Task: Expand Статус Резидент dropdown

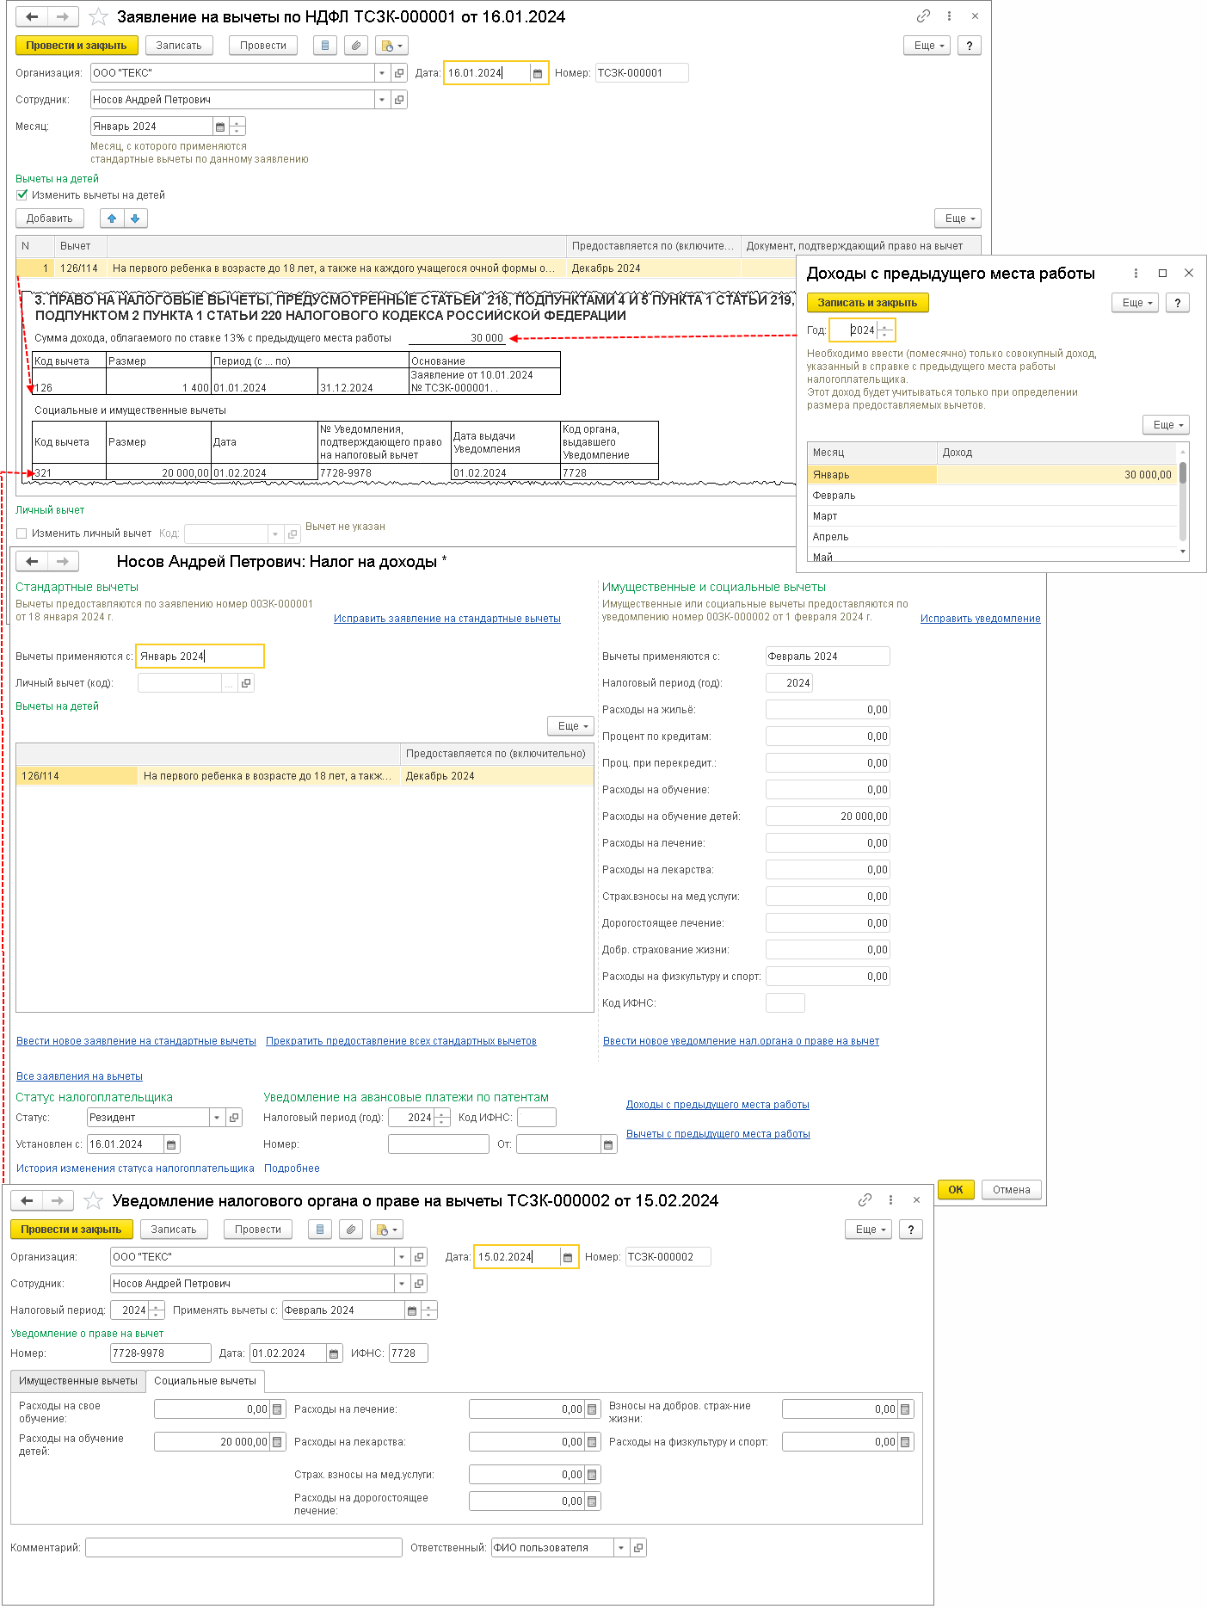Action: pyautogui.click(x=217, y=1118)
